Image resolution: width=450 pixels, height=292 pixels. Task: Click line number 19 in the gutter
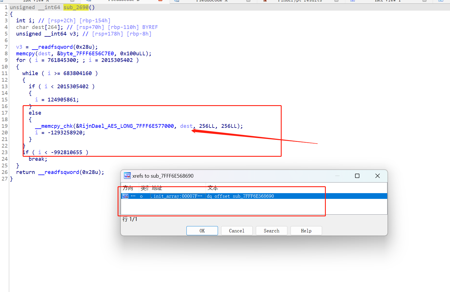point(5,126)
